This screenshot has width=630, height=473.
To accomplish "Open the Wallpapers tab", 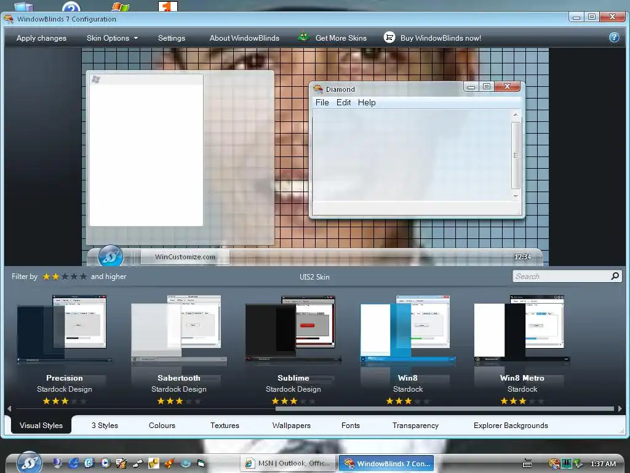I will 291,425.
